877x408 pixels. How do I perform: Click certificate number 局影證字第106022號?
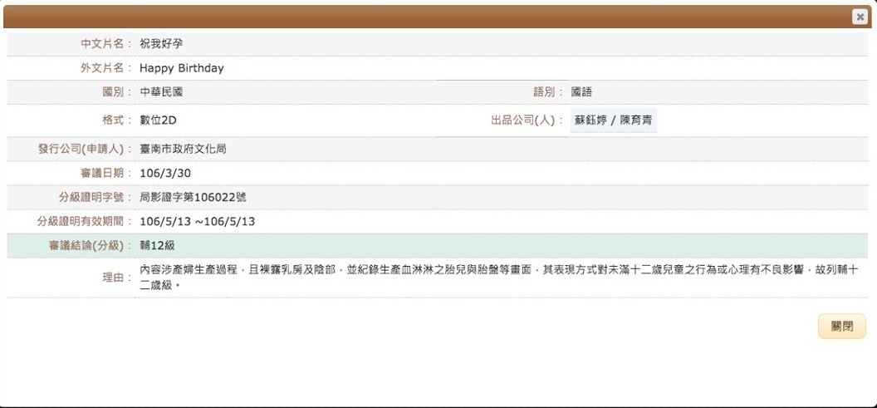click(193, 197)
